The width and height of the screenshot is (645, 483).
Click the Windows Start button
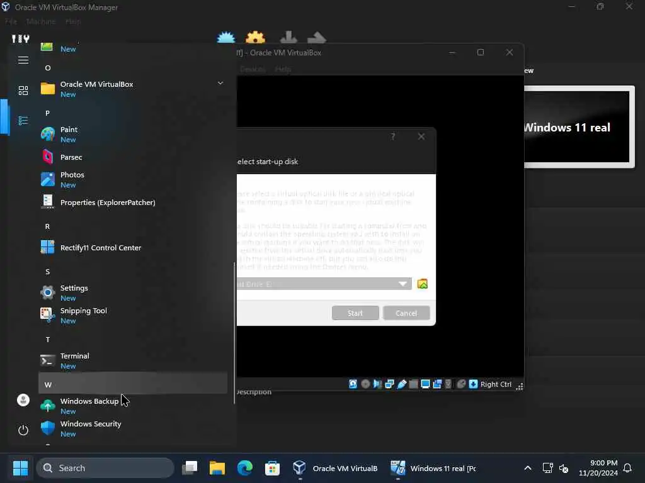(x=20, y=468)
